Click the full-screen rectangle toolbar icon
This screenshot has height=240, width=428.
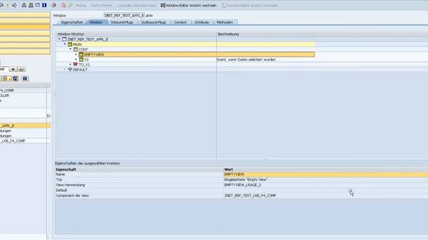point(37,5)
